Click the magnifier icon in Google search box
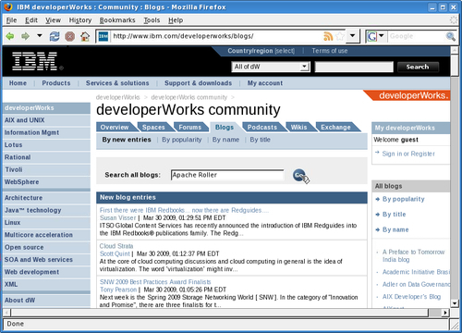The image size is (462, 333). tap(450, 36)
